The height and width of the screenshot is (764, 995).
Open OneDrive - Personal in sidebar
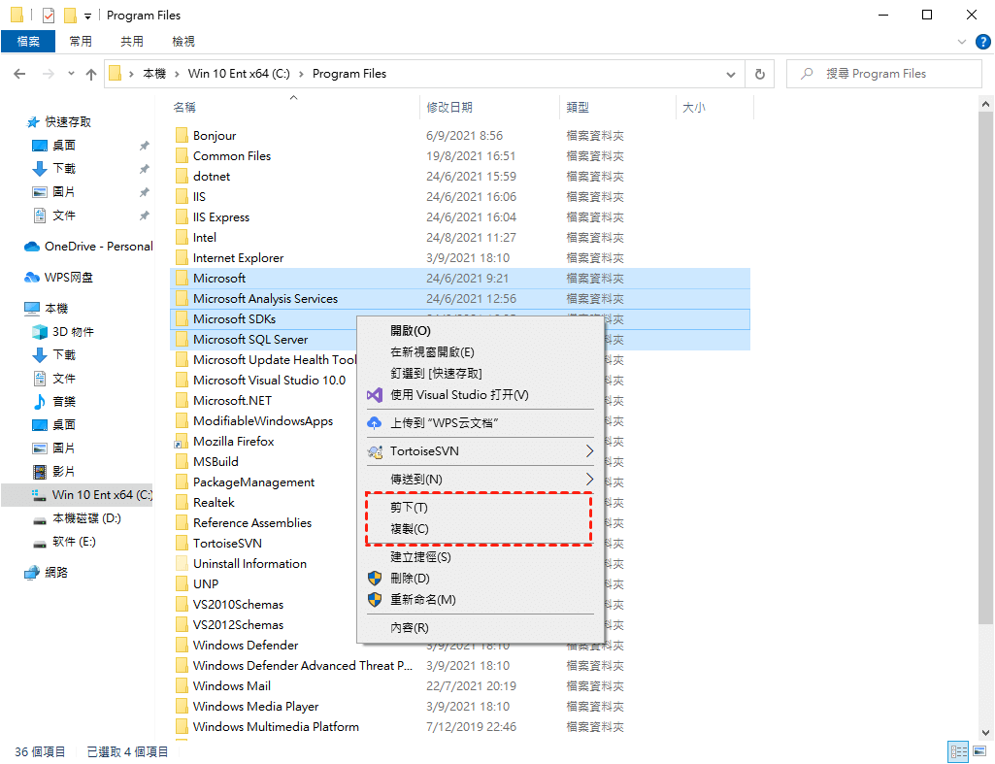[x=89, y=247]
